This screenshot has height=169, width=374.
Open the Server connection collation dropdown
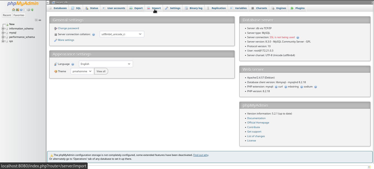click(122, 34)
